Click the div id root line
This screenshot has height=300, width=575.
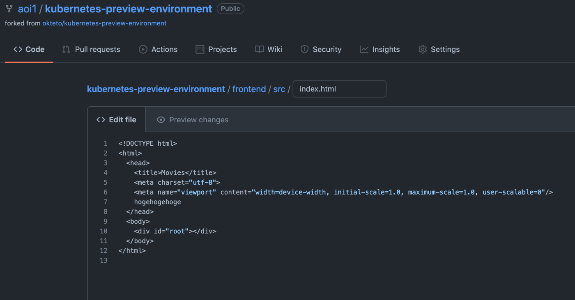175,231
